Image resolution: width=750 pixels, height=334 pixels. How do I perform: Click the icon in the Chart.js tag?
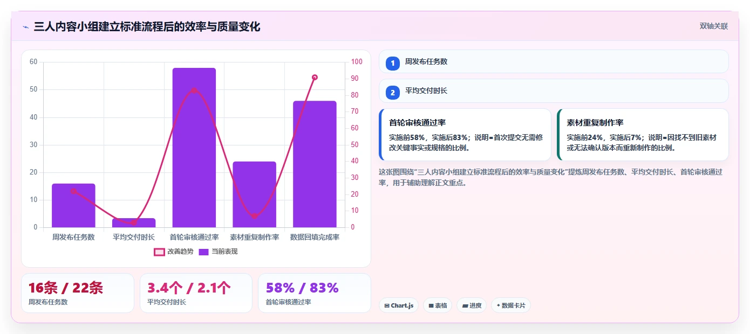coord(387,306)
